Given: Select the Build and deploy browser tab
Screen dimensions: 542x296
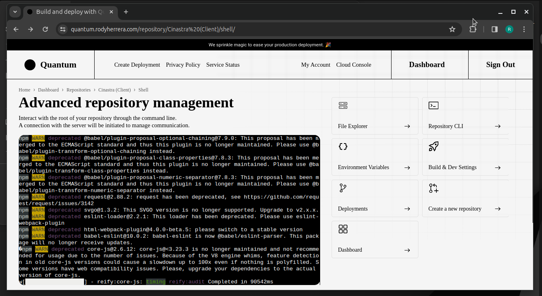Looking at the screenshot, I should pos(70,12).
